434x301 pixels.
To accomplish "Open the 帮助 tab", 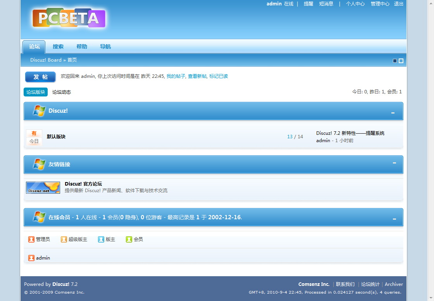I will click(82, 46).
